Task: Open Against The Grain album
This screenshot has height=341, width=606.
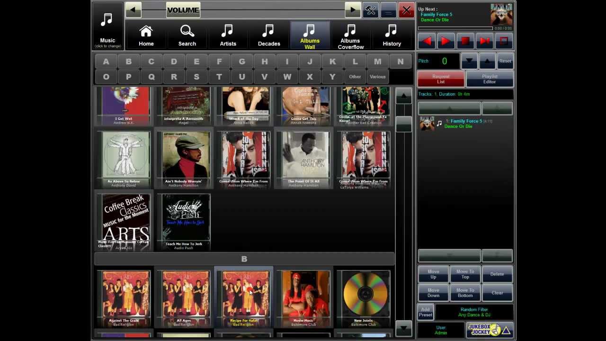Action: click(124, 298)
